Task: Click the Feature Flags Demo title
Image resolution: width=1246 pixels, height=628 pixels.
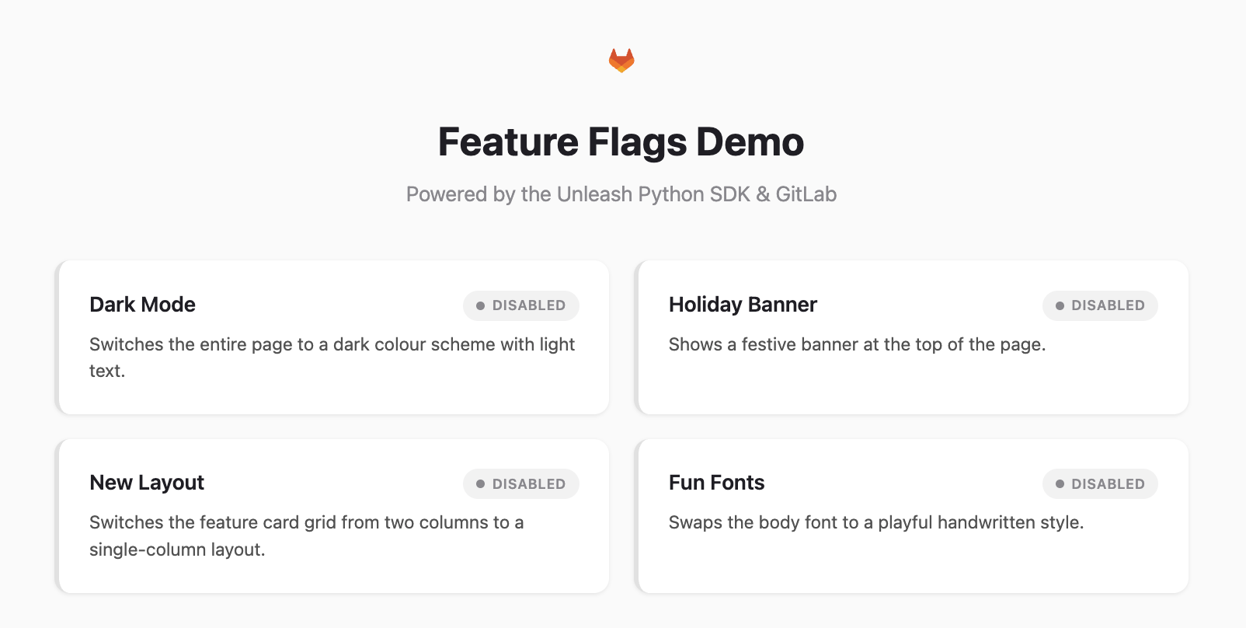Action: pyautogui.click(x=622, y=141)
